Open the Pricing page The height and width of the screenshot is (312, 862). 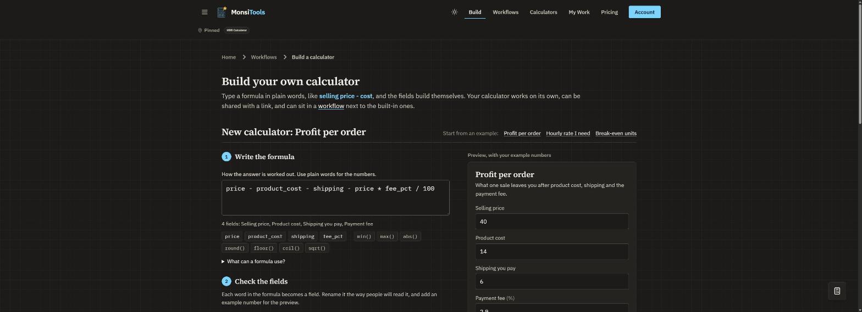[x=609, y=12]
